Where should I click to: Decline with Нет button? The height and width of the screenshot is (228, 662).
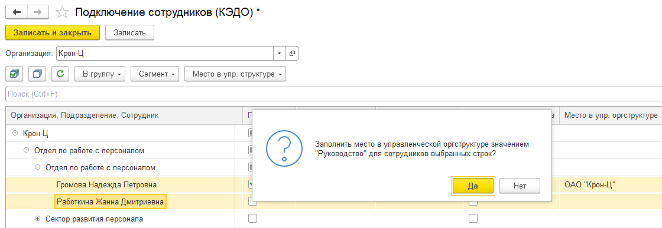tap(520, 186)
